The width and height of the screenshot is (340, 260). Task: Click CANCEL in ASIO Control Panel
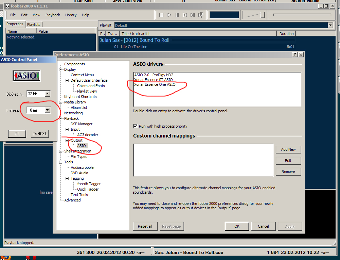(x=40, y=134)
